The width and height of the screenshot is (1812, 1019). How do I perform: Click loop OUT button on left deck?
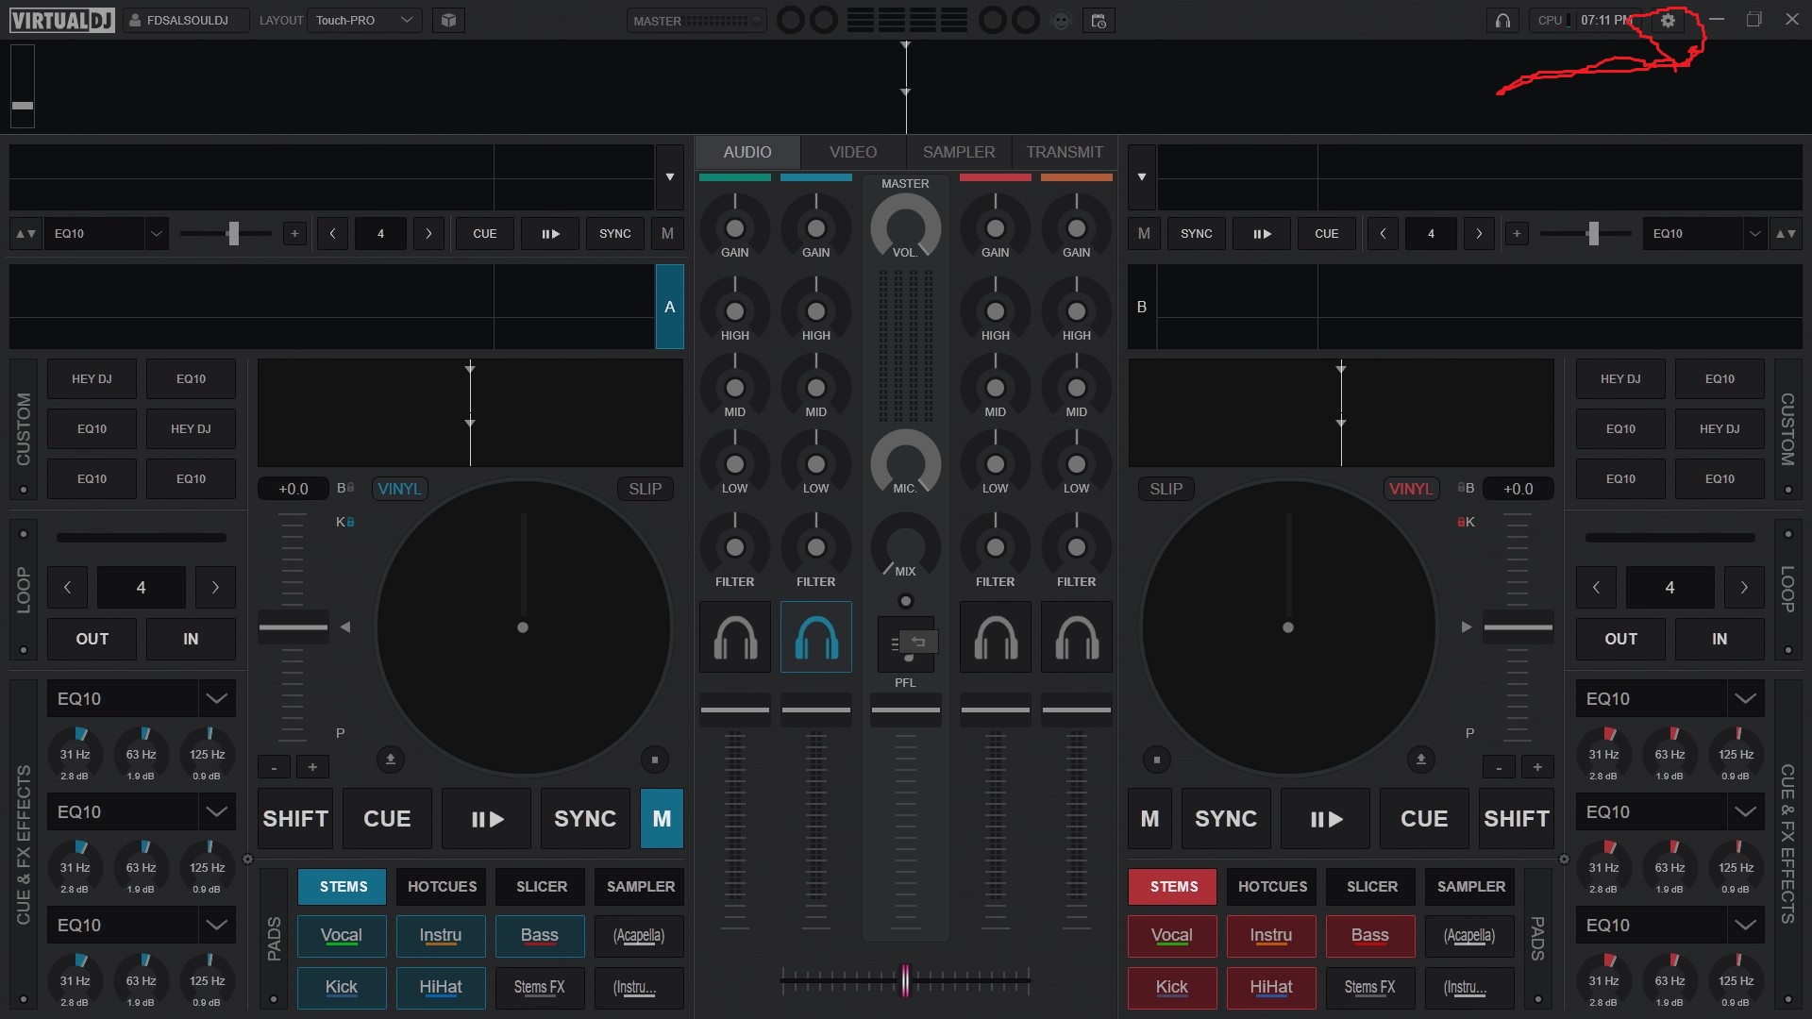pyautogui.click(x=92, y=639)
